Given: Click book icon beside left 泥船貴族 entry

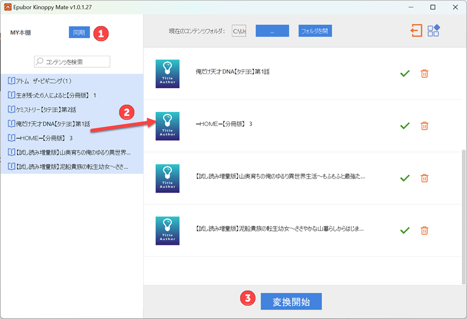Looking at the screenshot, I should coord(11,167).
